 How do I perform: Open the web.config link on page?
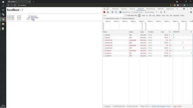[x=34, y=17]
